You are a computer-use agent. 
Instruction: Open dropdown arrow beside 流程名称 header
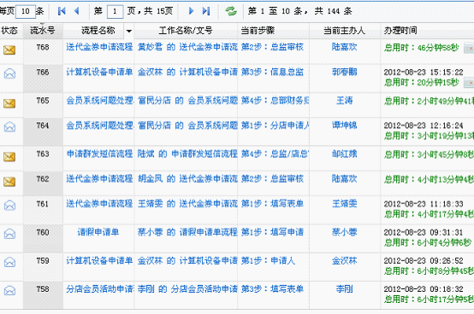point(129,31)
